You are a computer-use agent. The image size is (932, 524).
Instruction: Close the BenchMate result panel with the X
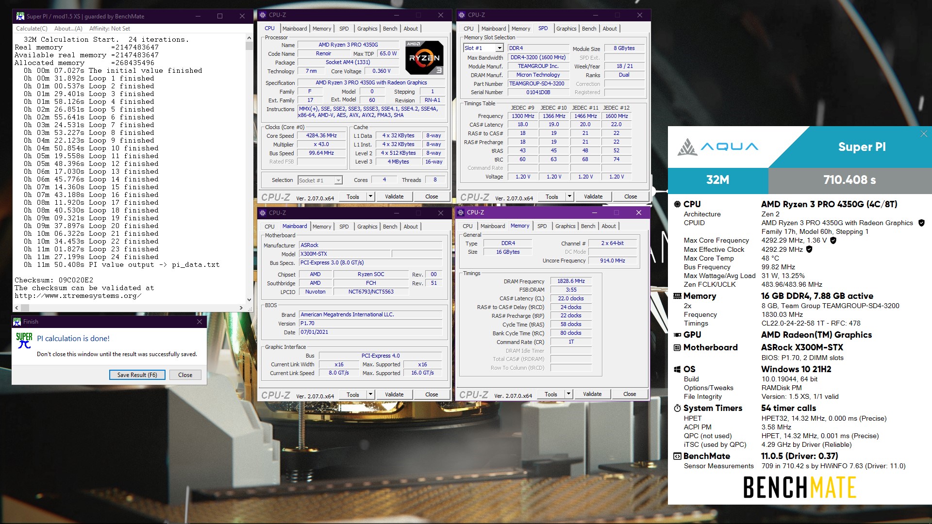924,134
